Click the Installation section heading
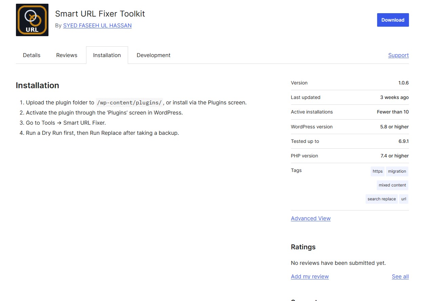This screenshot has width=433, height=301. pyautogui.click(x=37, y=85)
